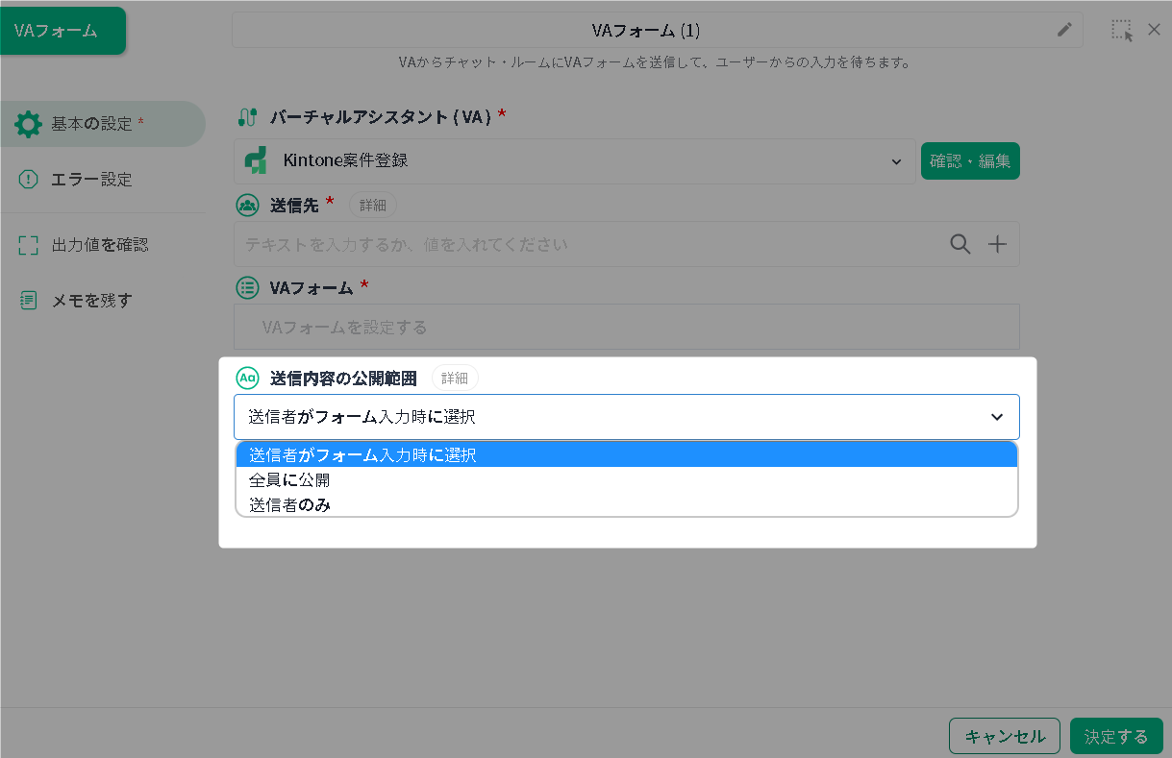Click the キャンセル button
The width and height of the screenshot is (1172, 758).
click(1005, 736)
